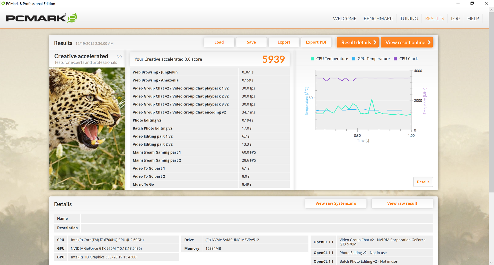Click Video Group Chat playback 2 v2 row
The width and height of the screenshot is (494, 265).
pos(210,96)
